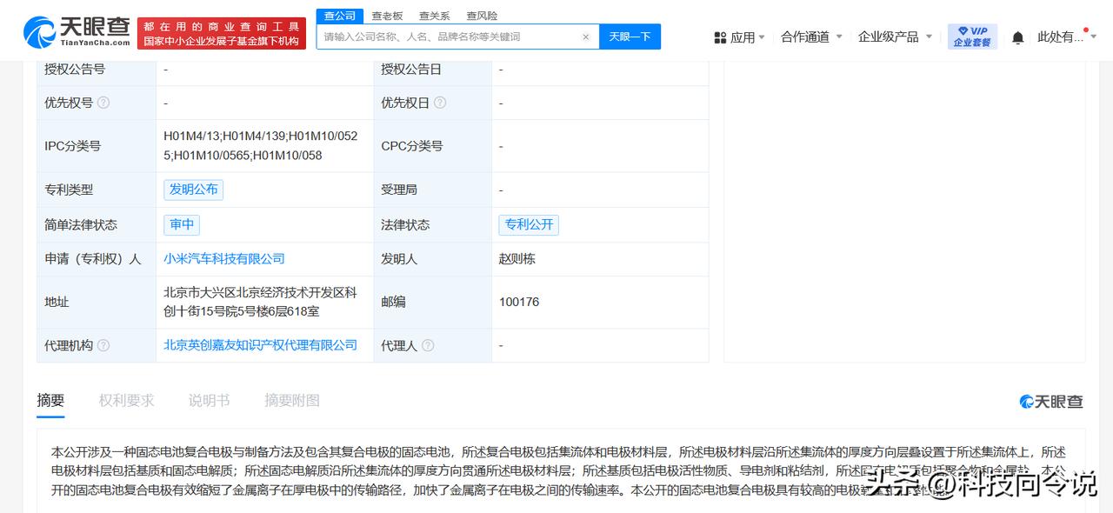
Task: Switch to the 查公司 search tab
Action: pos(339,16)
